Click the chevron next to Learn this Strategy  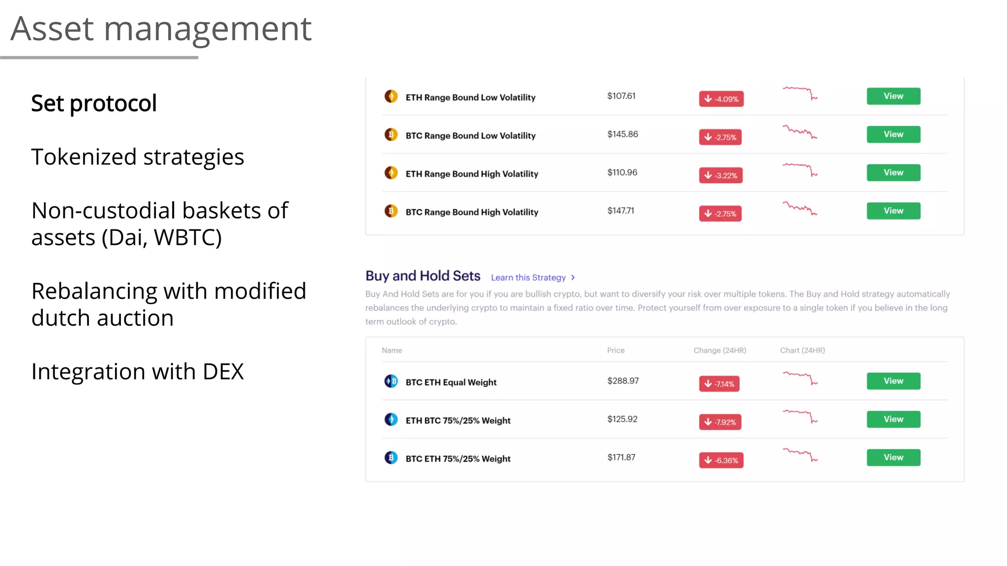(x=573, y=278)
